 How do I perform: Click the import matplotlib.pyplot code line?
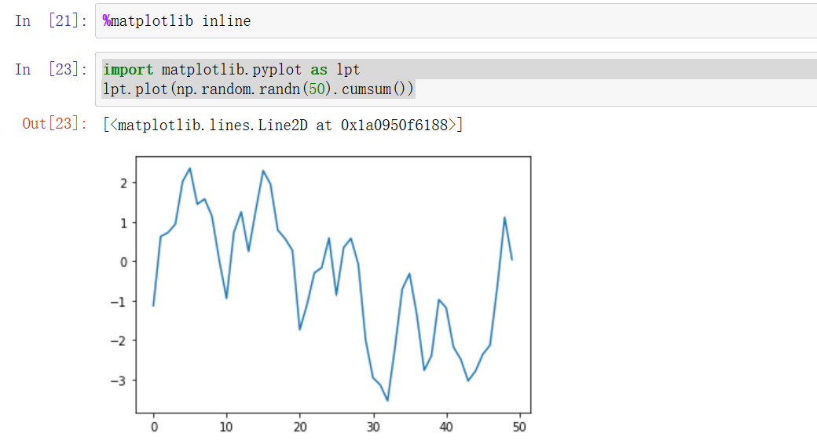coord(231,70)
